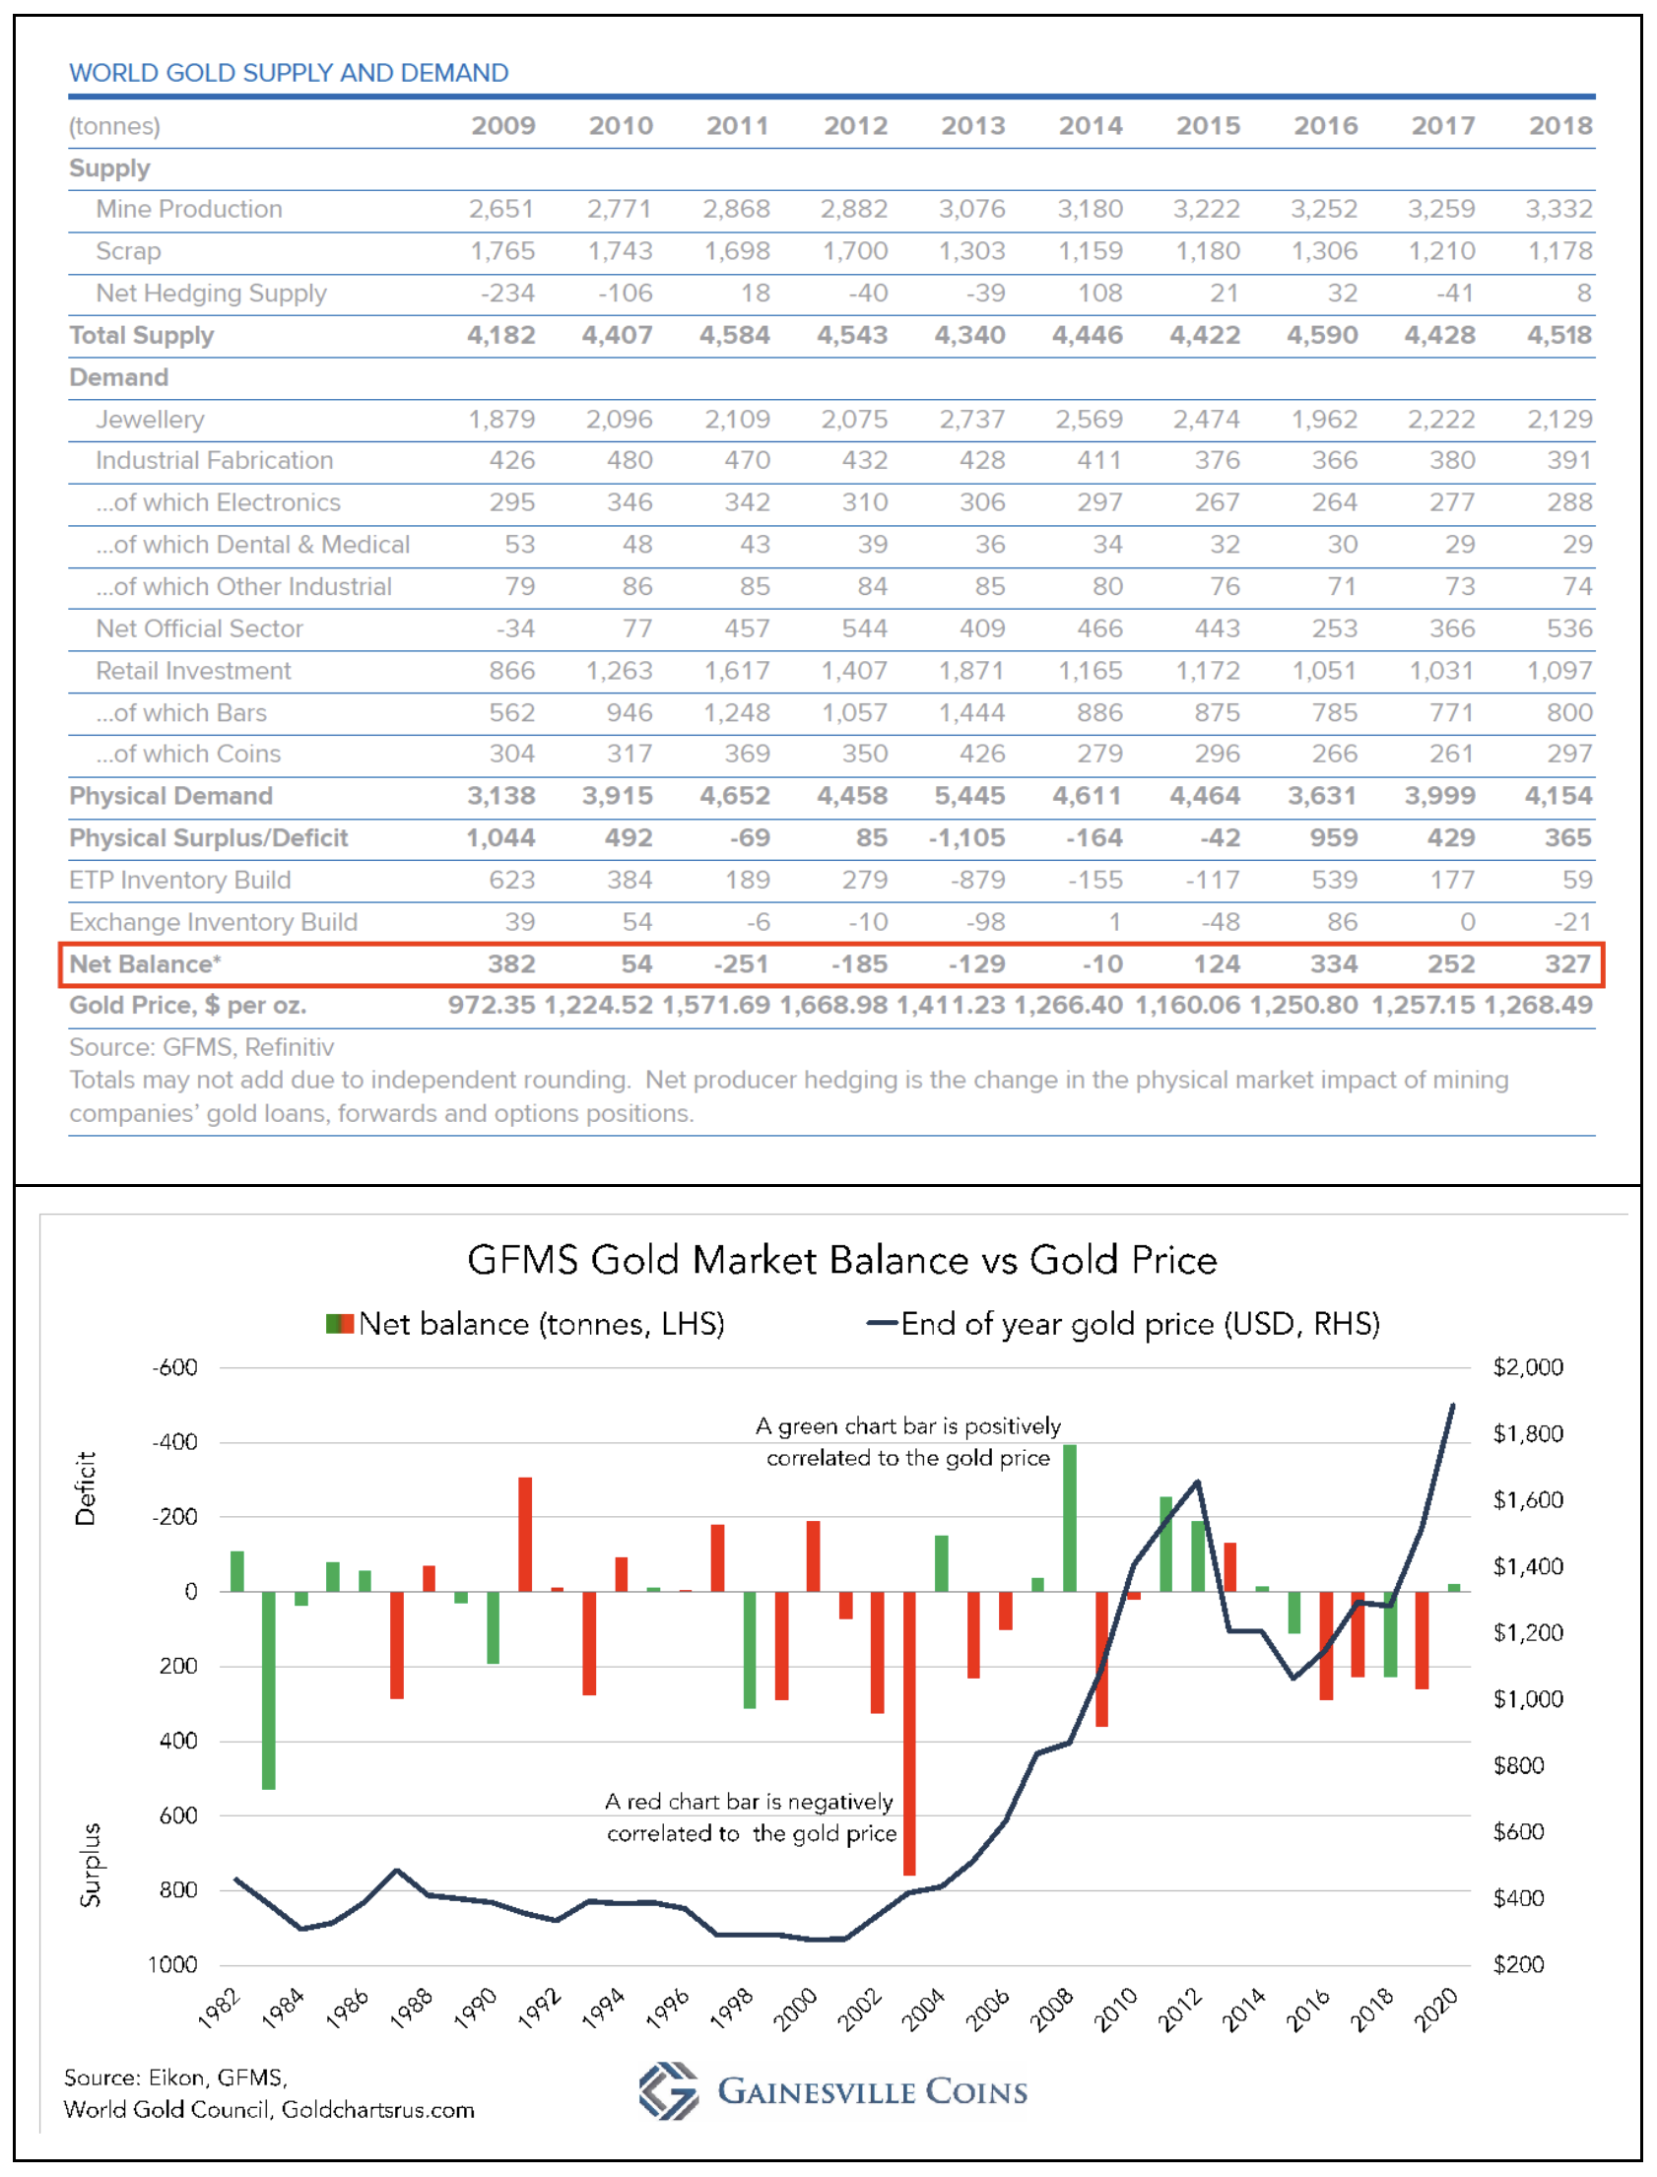This screenshot has width=1657, height=2177.
Task: Select the tallest red bar near 2003
Action: pos(909,1733)
